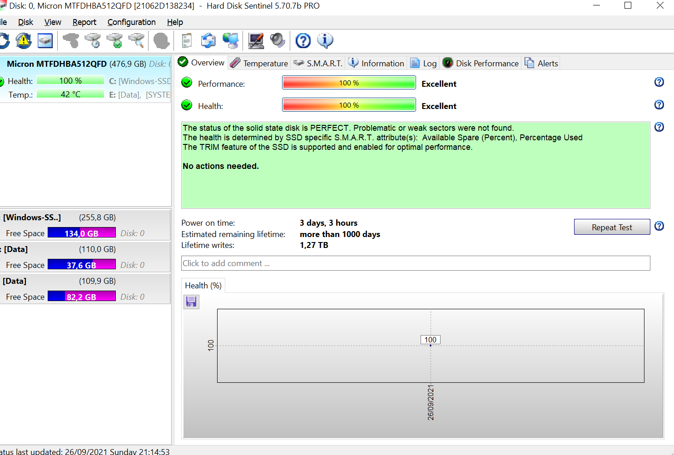Click the Repeat Test button
The image size is (674, 455).
tap(612, 227)
